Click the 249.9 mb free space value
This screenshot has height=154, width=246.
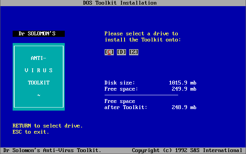[184, 89]
